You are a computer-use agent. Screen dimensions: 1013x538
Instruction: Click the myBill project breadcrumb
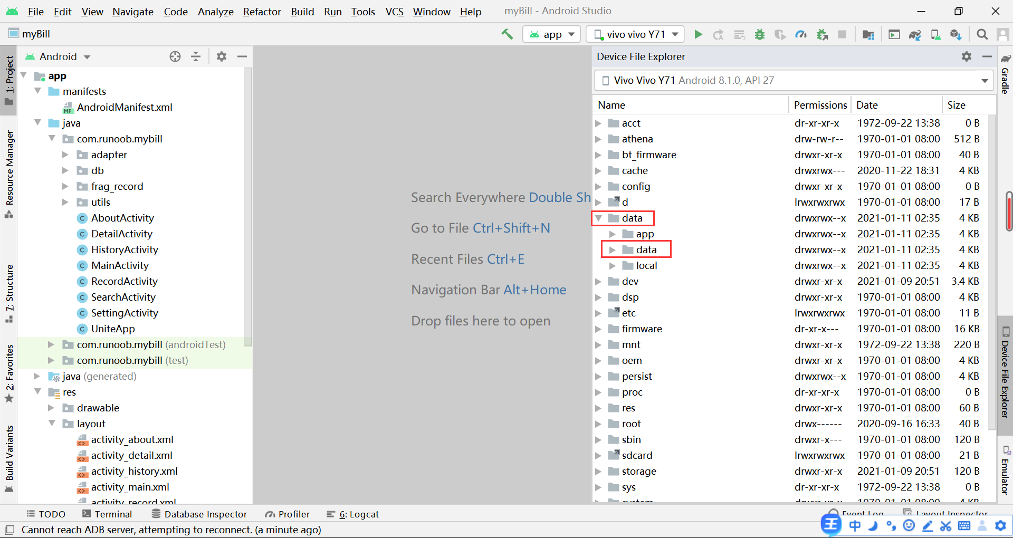tap(30, 34)
